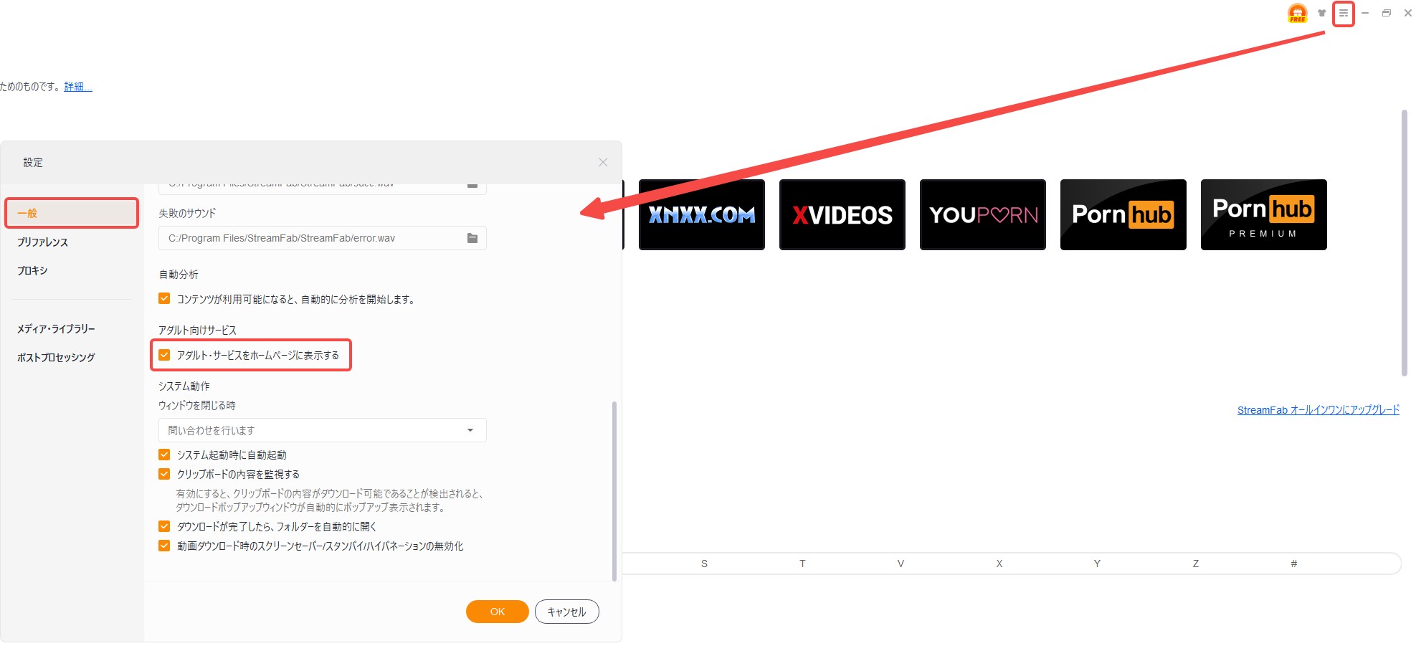1416x651 pixels.
Task: Close the settings dialog with X
Action: click(x=603, y=162)
